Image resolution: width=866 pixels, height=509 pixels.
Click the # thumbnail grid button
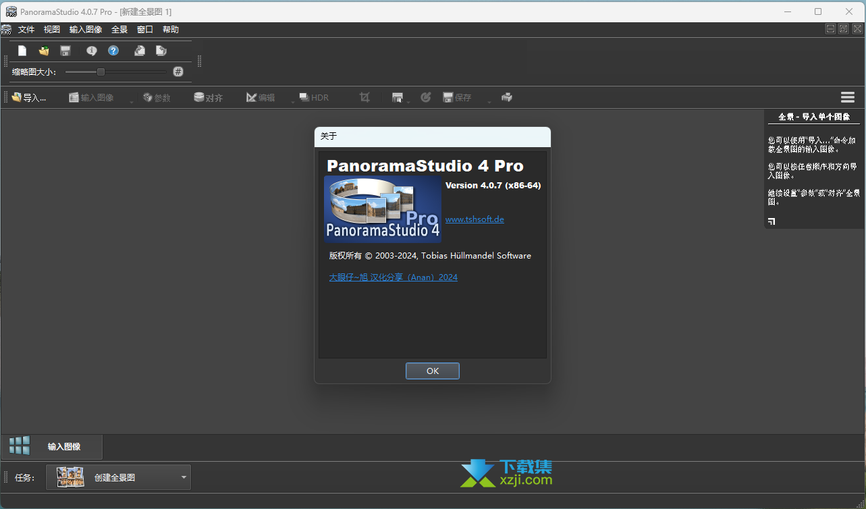click(178, 72)
